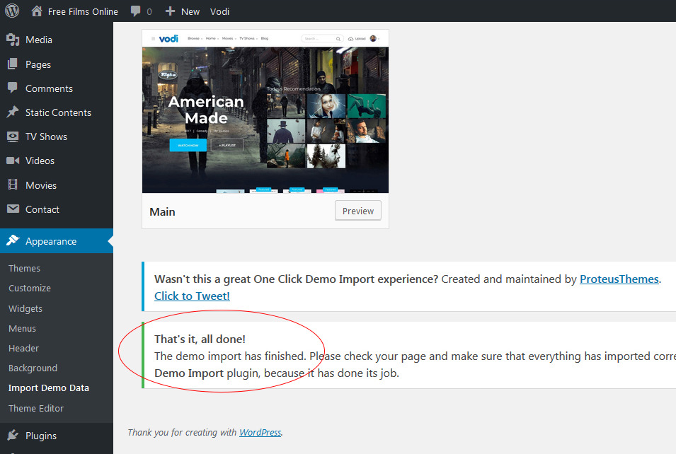Go to Widgets under Appearance
Viewport: 676px width, 454px height.
click(x=25, y=308)
